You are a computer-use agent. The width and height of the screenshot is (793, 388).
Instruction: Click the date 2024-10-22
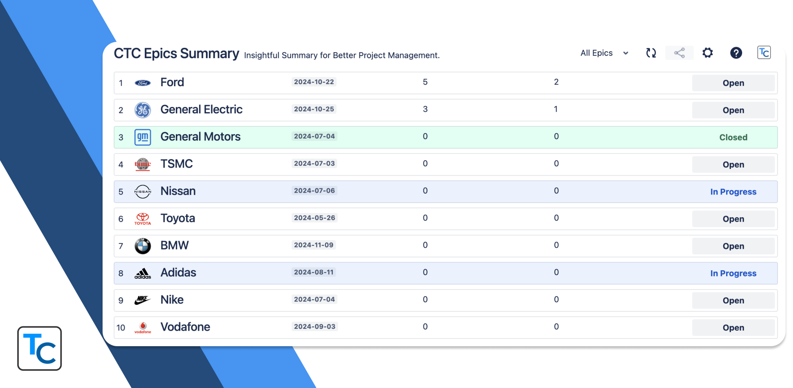click(x=314, y=82)
